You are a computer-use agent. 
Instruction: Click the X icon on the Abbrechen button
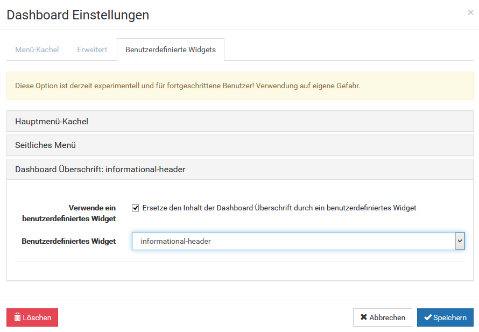364,317
